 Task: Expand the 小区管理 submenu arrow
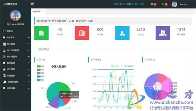[x=29, y=37]
